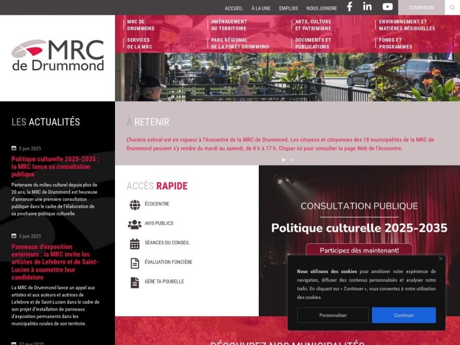Close the cookie notice with the X
This screenshot has height=345, width=460.
440,258
